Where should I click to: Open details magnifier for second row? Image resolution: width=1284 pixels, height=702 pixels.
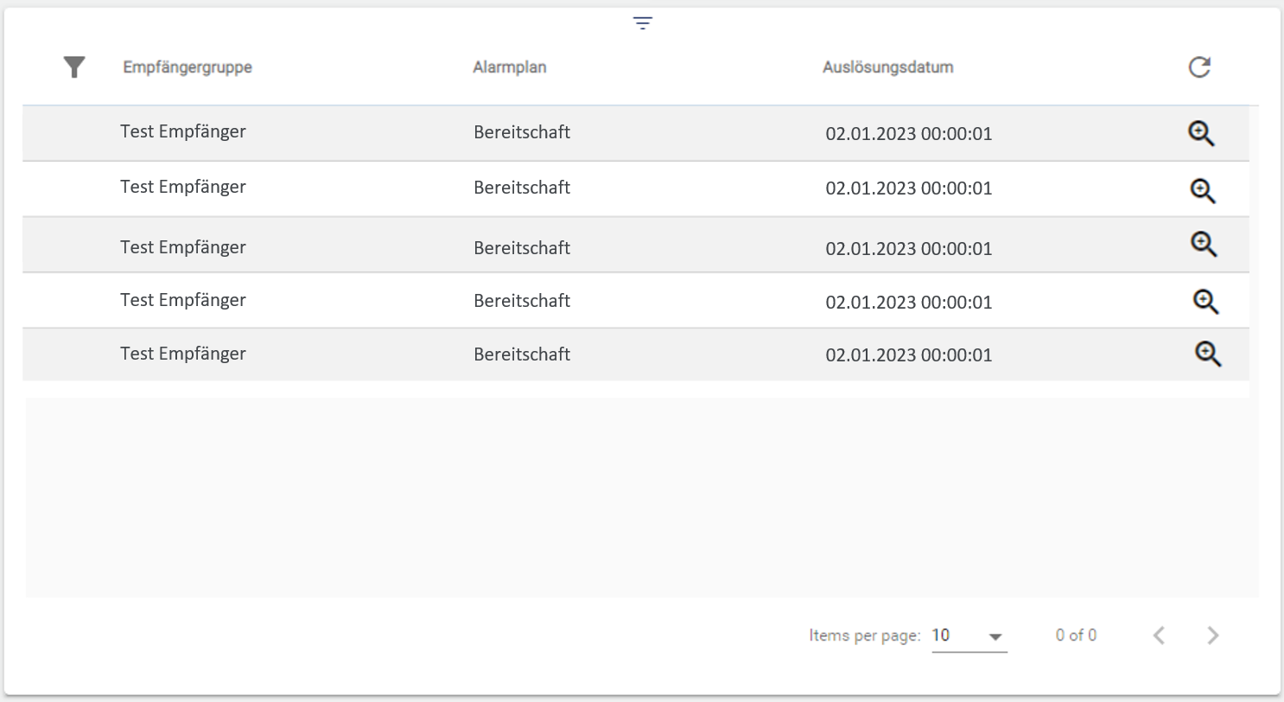coord(1203,190)
